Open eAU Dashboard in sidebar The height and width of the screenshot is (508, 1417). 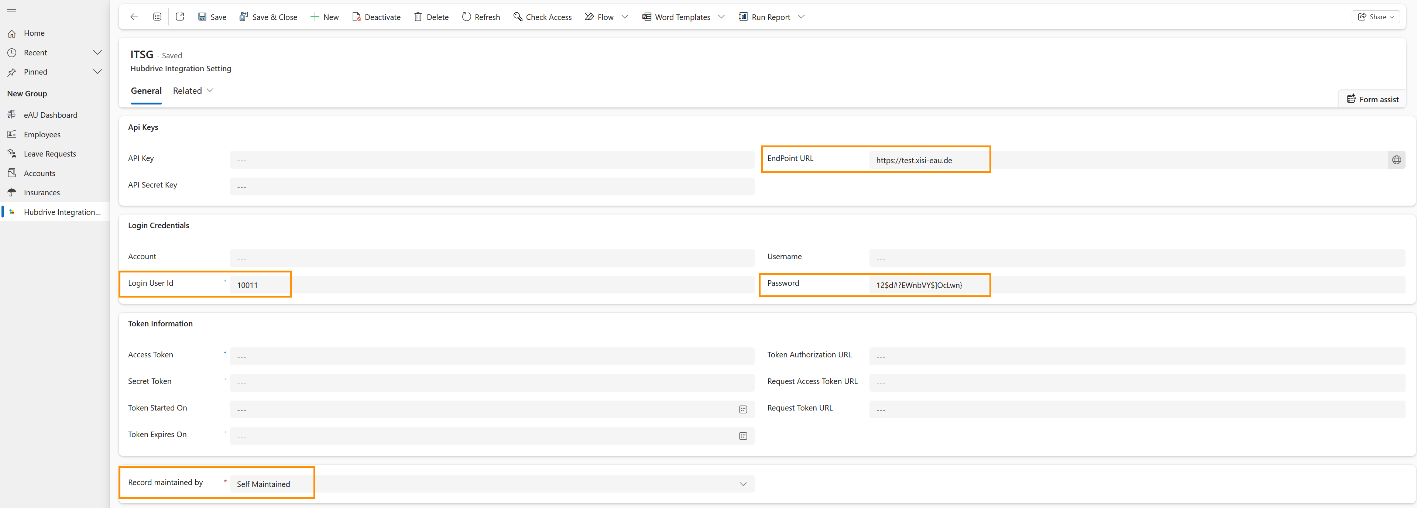pos(51,115)
